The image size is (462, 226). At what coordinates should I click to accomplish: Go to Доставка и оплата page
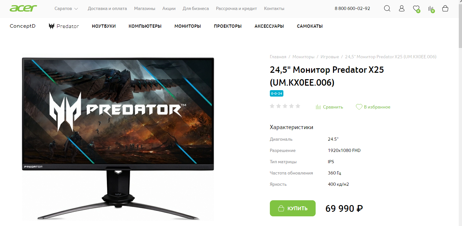(x=107, y=9)
